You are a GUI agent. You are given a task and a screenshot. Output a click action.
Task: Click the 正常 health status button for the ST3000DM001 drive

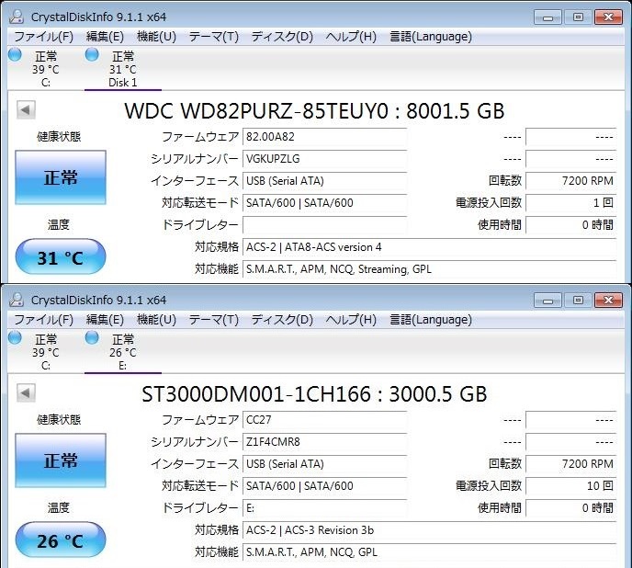pyautogui.click(x=61, y=460)
